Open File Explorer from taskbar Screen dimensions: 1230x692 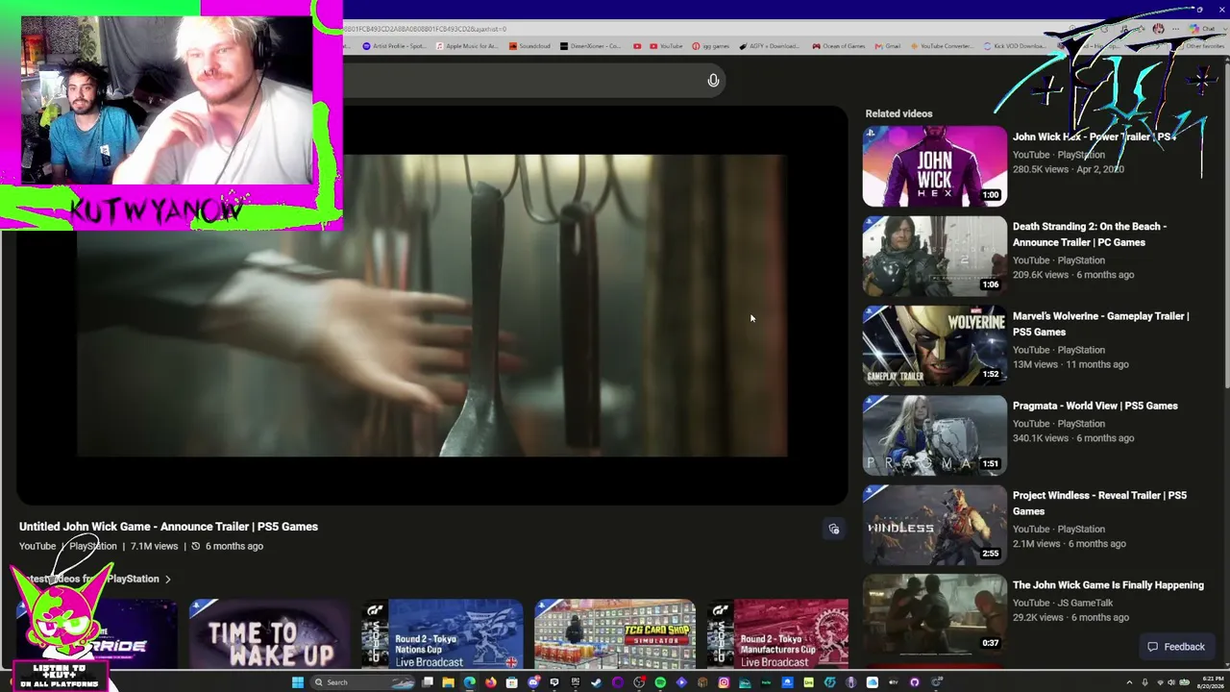click(448, 682)
